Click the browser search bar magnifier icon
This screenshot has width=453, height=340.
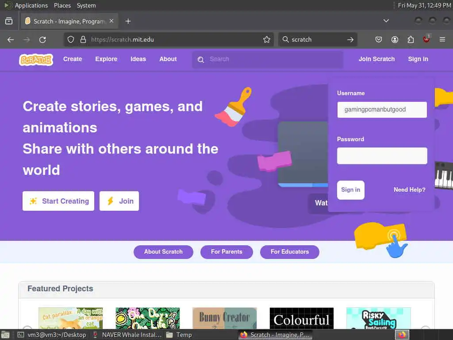coord(285,39)
